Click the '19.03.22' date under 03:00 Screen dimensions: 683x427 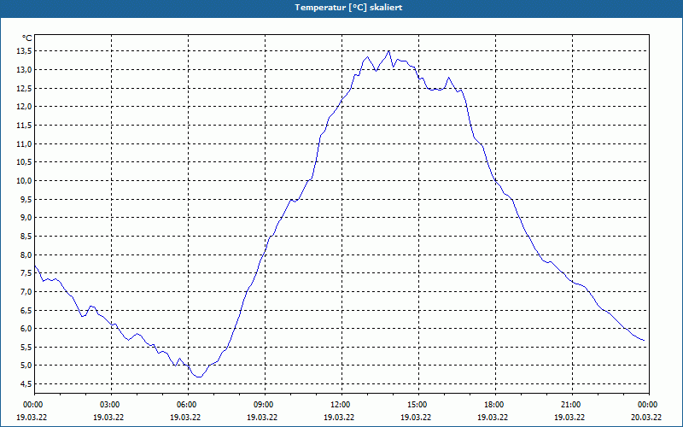(x=108, y=417)
